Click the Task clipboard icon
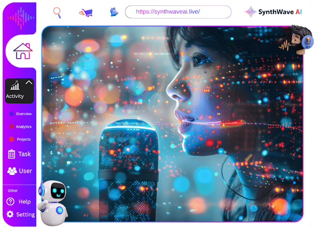Viewport: 315px width, 229px height. (11, 154)
